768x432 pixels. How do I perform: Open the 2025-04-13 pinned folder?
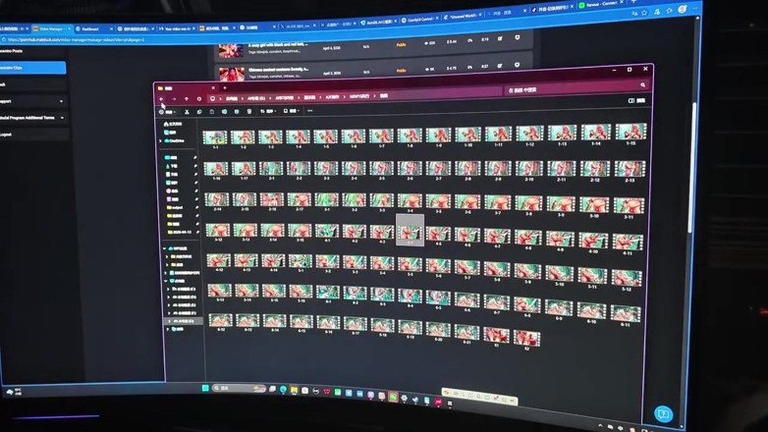click(180, 232)
